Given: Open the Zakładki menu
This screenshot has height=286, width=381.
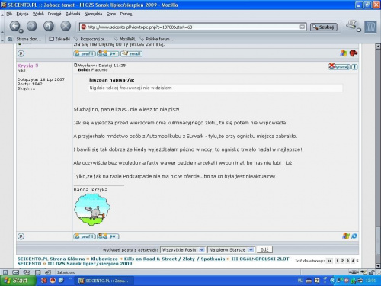Looking at the screenshot, I should [72, 14].
